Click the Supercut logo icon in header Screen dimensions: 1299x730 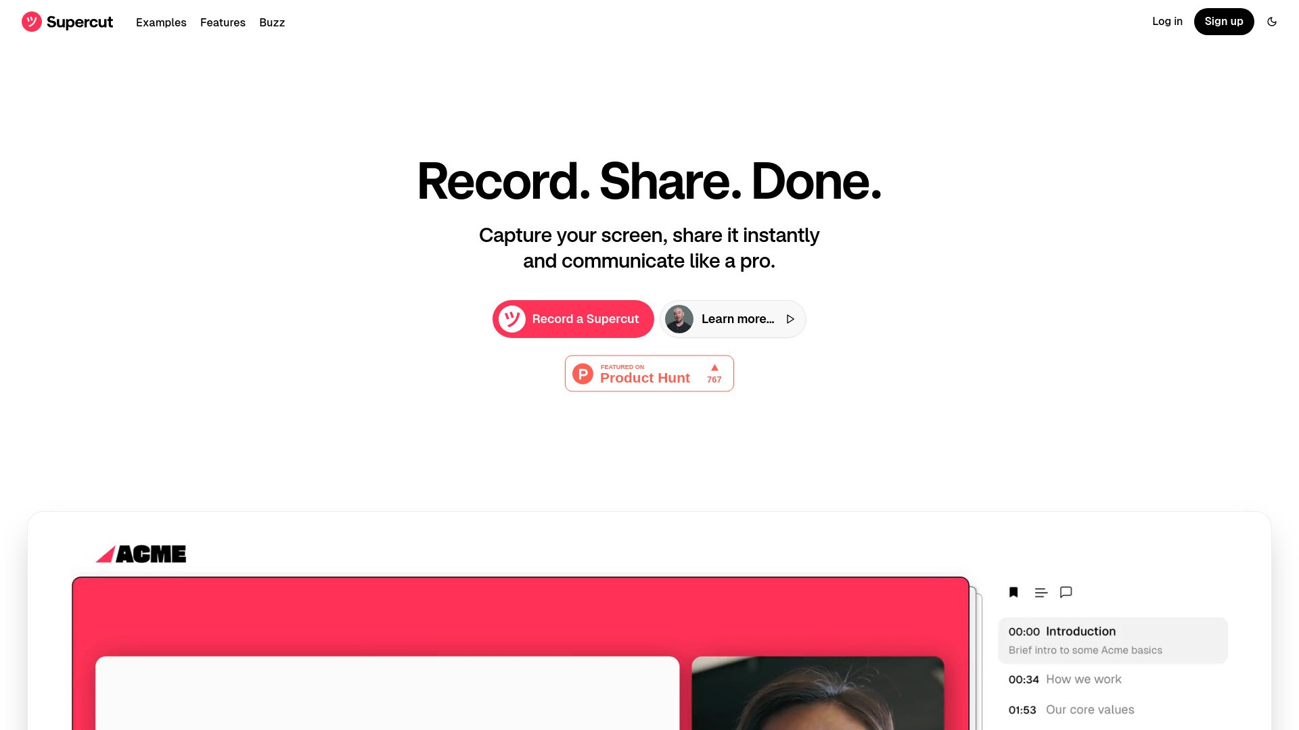pos(32,22)
